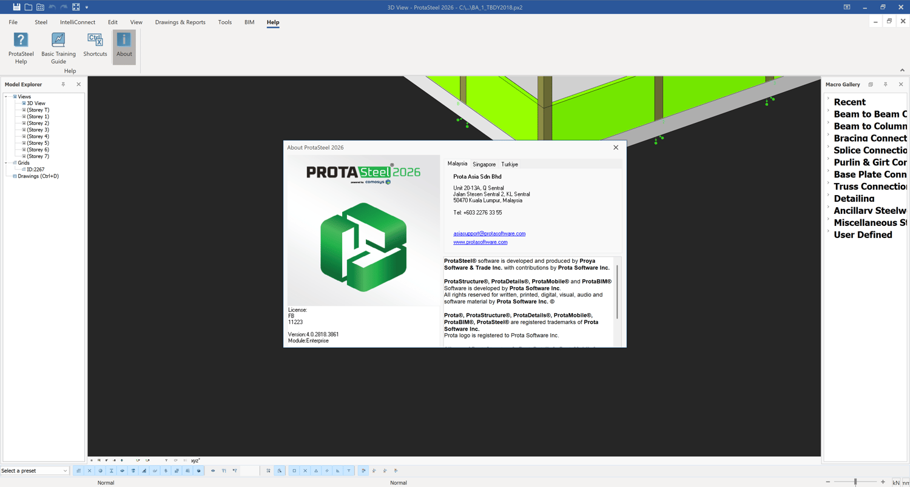Undo the last action in title bar
Image resolution: width=910 pixels, height=487 pixels.
tap(52, 7)
